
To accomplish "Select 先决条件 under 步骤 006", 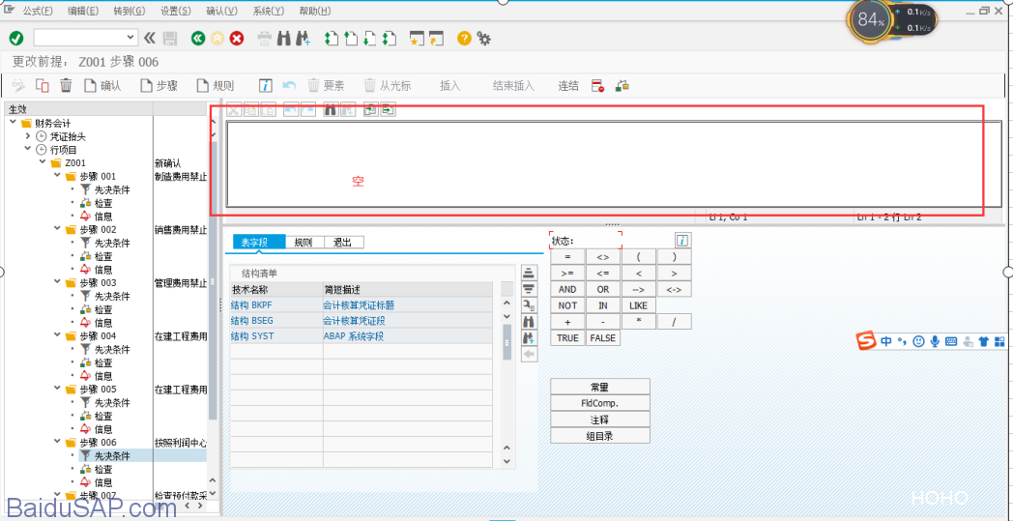I will pyautogui.click(x=112, y=455).
